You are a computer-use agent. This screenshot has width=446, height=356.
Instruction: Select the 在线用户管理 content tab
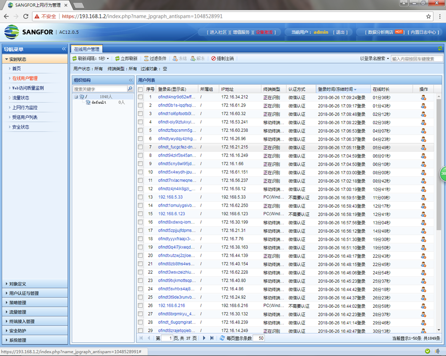(x=86, y=49)
